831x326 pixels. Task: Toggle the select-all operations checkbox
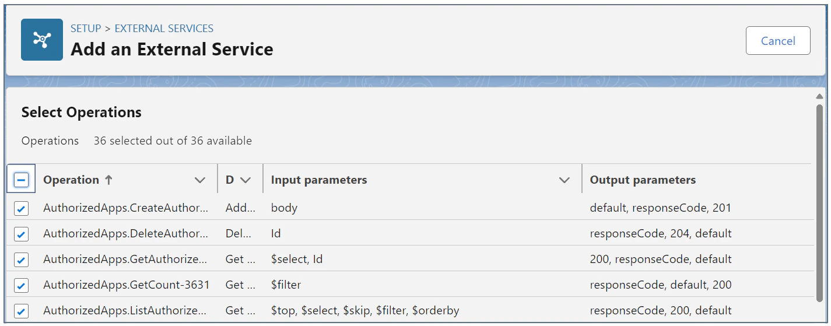click(21, 180)
